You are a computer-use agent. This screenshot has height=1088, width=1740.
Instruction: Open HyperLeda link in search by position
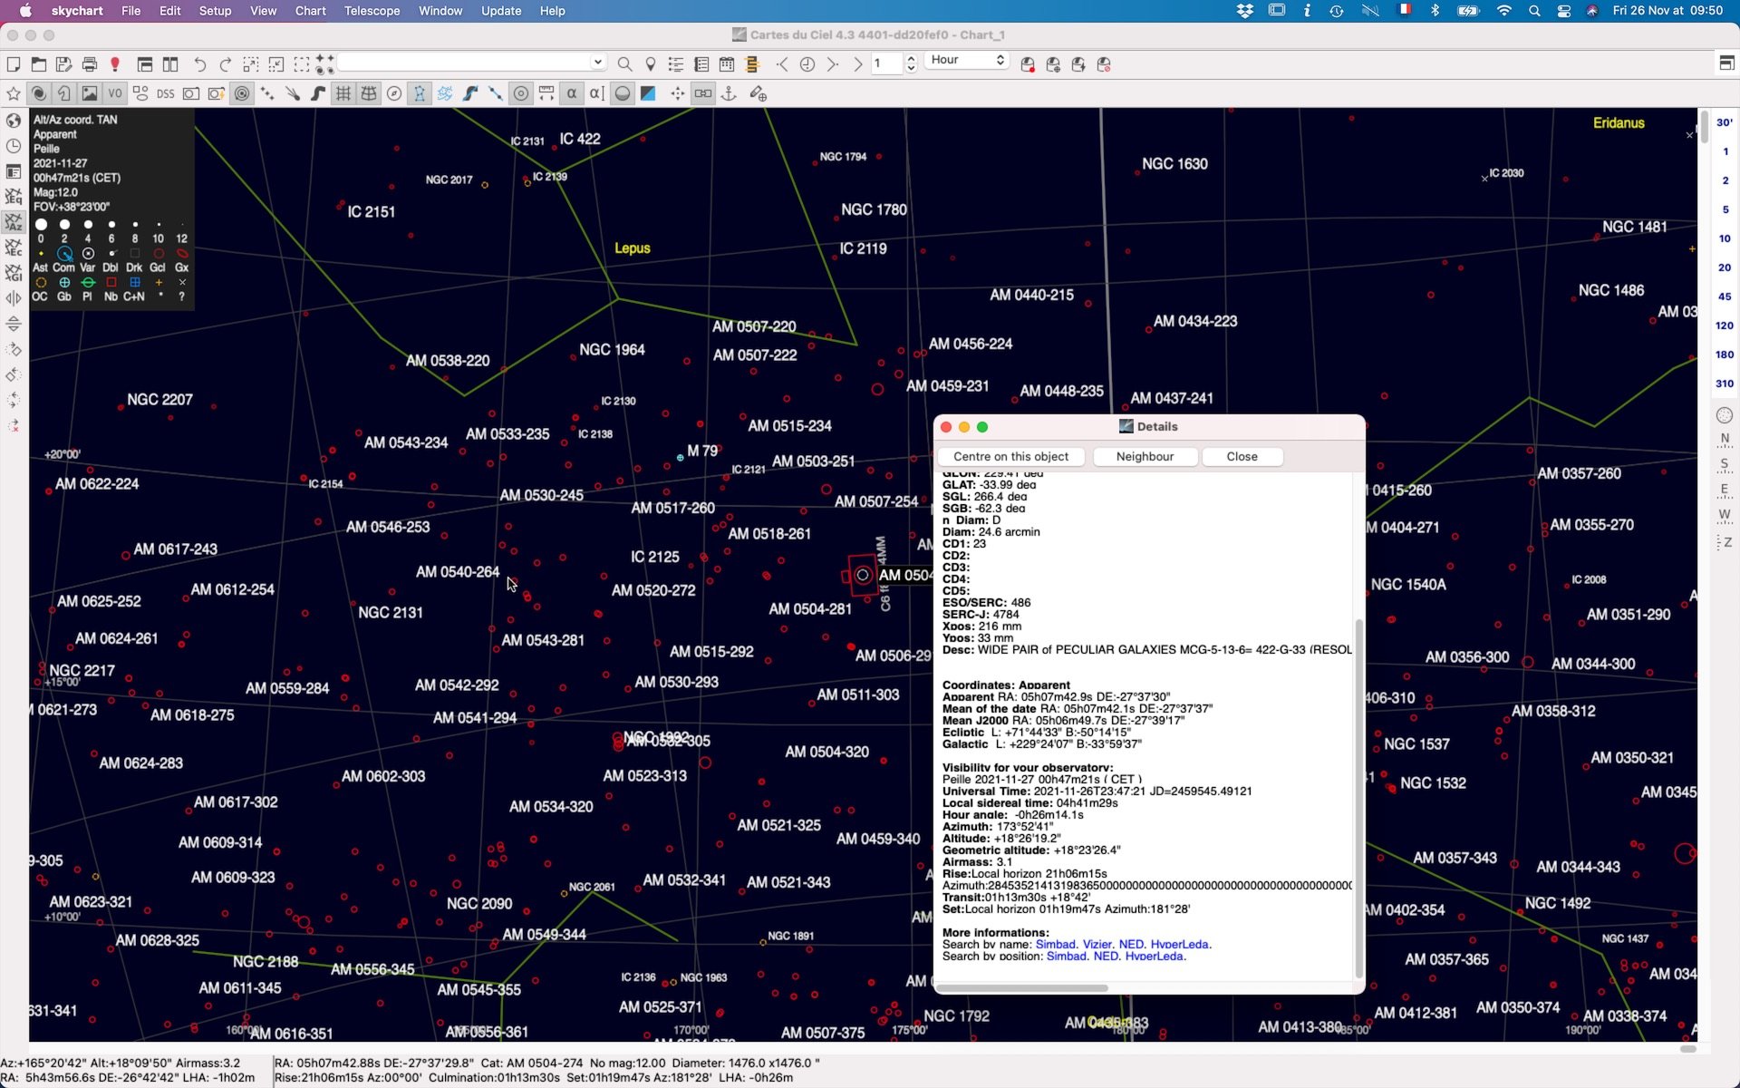point(1155,956)
